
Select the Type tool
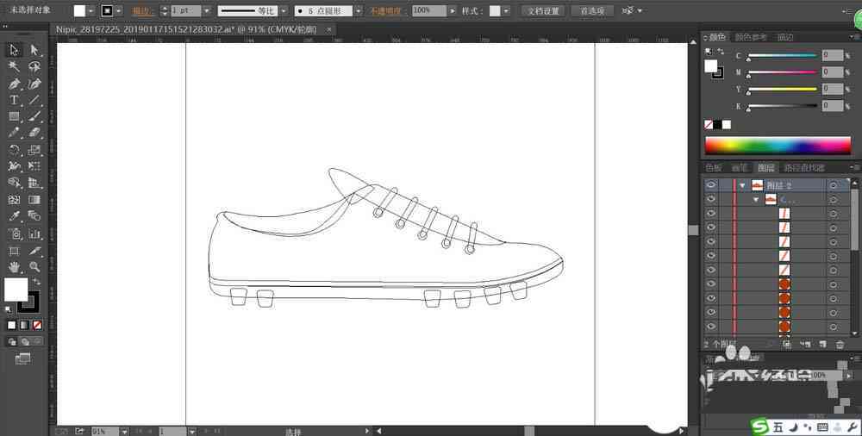point(14,101)
